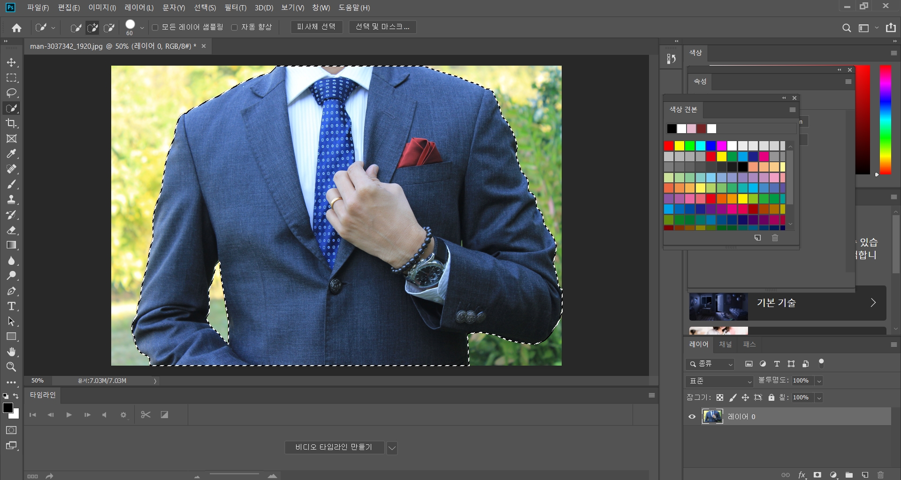Viewport: 901px width, 480px height.
Task: Select the Rectangle shape tool
Action: (11, 337)
